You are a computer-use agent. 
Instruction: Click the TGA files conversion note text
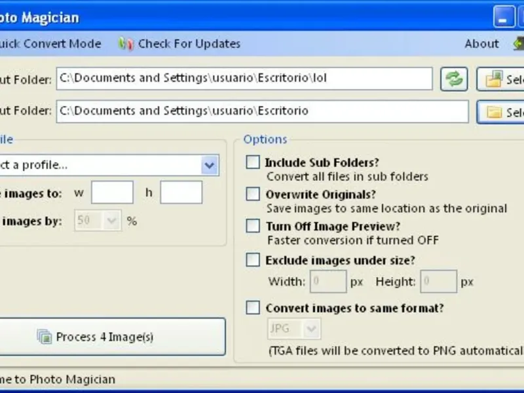396,350
